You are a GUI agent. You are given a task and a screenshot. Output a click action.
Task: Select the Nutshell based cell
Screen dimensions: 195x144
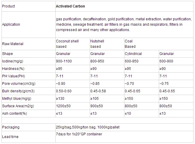pyautogui.click(x=97, y=44)
